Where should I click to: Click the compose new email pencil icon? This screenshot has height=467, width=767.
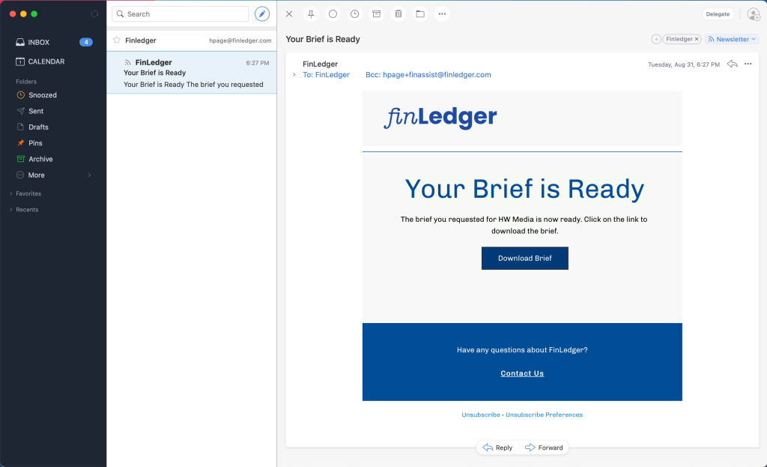tap(262, 13)
